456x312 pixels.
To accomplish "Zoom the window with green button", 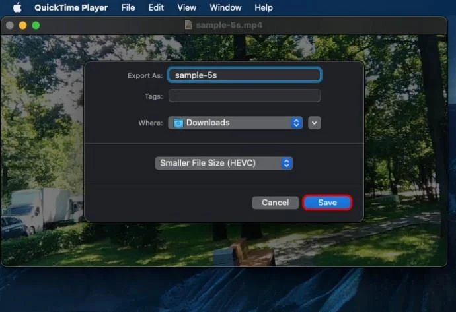I will pos(36,26).
